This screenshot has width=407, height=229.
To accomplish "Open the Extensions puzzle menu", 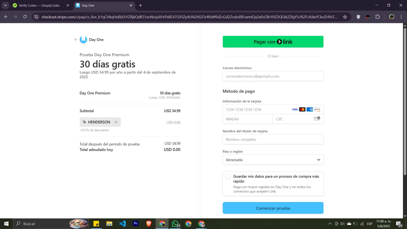I will (x=377, y=17).
